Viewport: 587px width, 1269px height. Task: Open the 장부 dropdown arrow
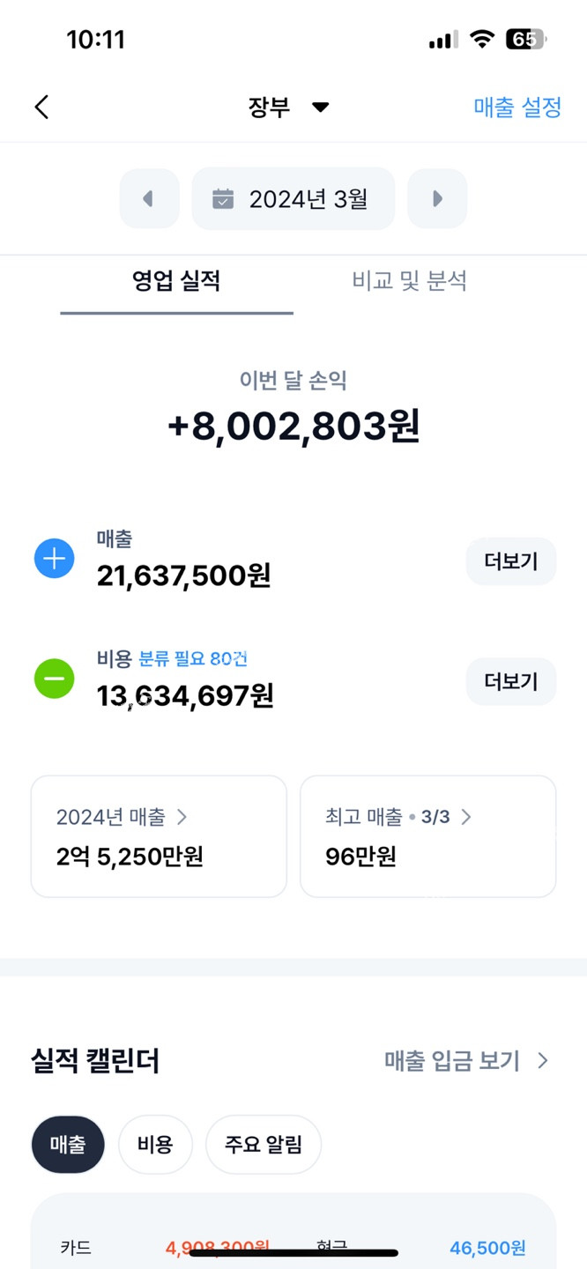pos(321,108)
